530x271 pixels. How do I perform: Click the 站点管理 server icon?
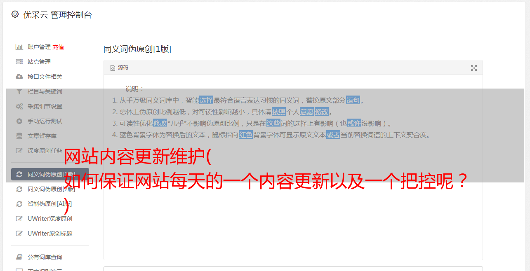pyautogui.click(x=19, y=62)
